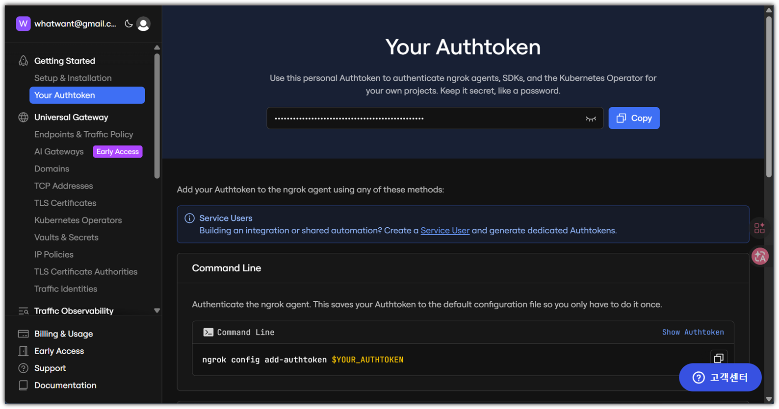Click the Billing & Usage card icon
The height and width of the screenshot is (409, 779).
click(23, 334)
